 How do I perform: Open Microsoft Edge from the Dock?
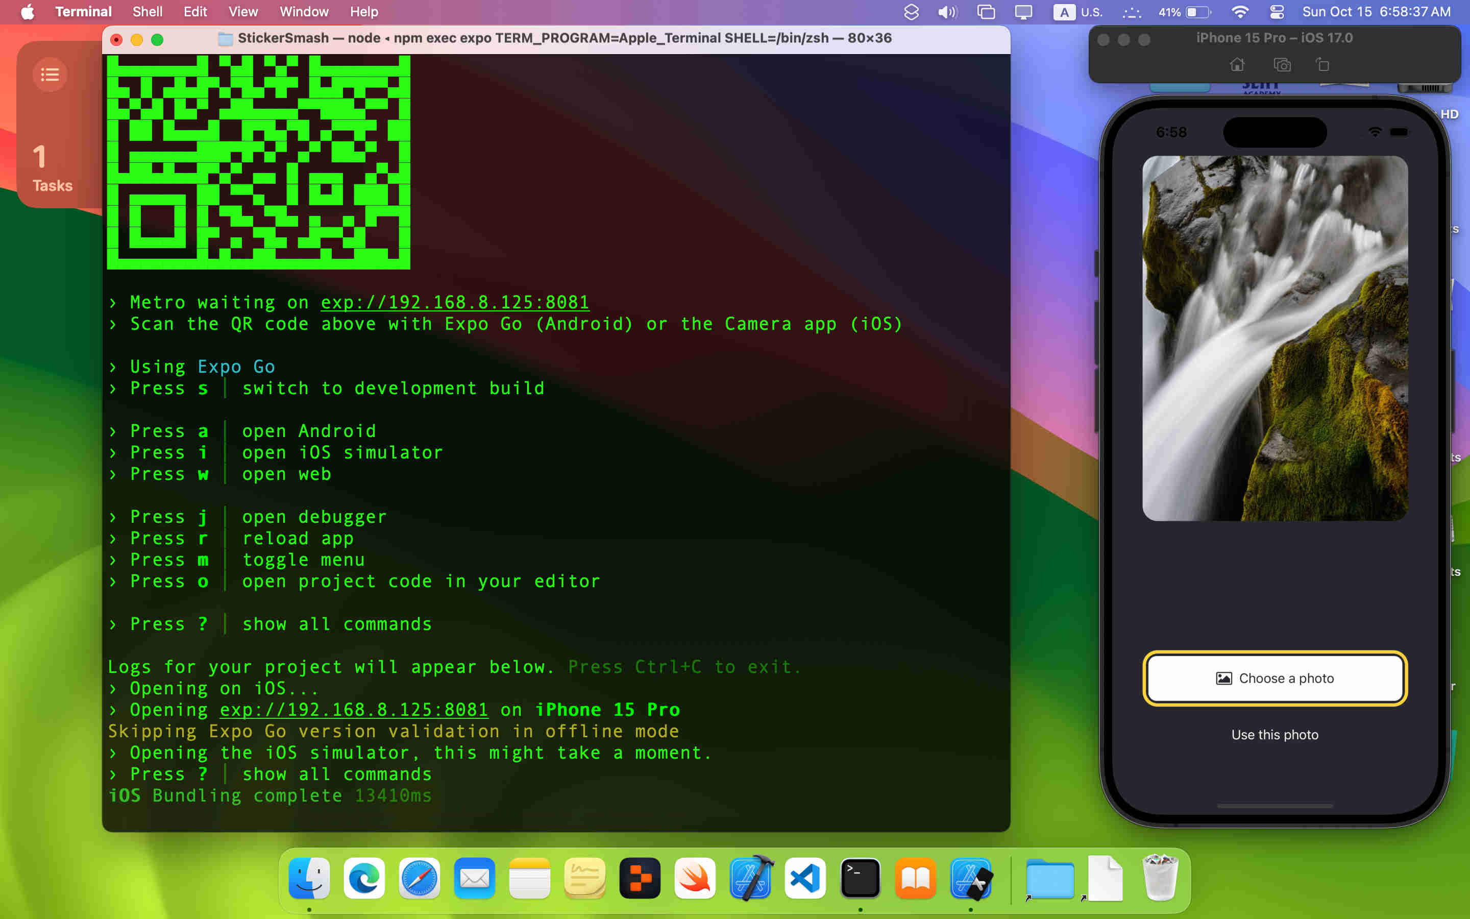(364, 878)
